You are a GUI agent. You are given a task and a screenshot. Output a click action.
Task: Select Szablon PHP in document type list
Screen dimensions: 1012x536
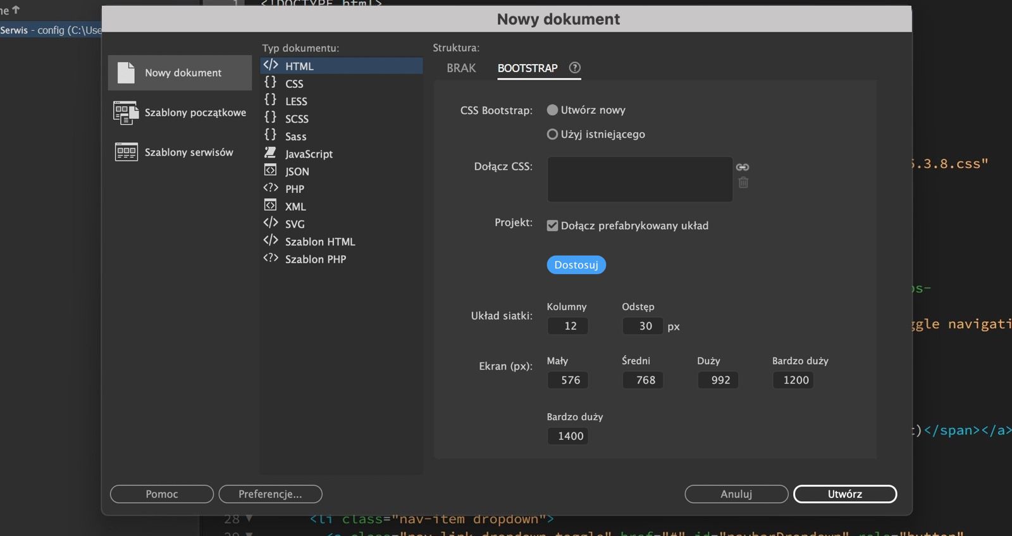342,259
